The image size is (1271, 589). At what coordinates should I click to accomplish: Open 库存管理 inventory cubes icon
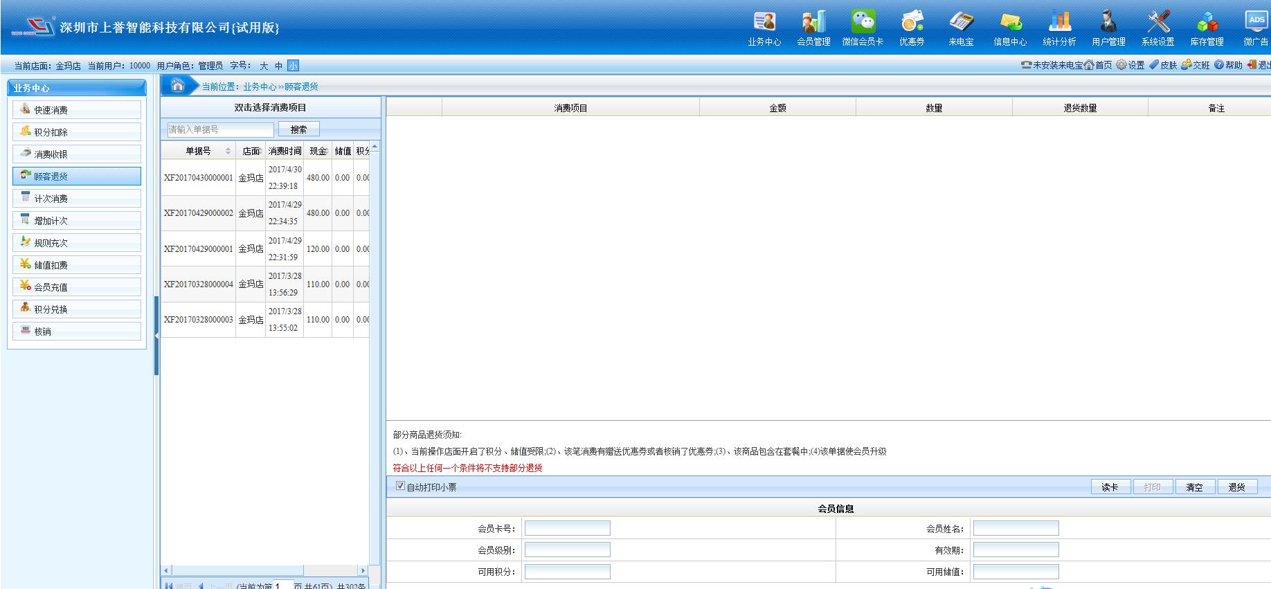1207,23
